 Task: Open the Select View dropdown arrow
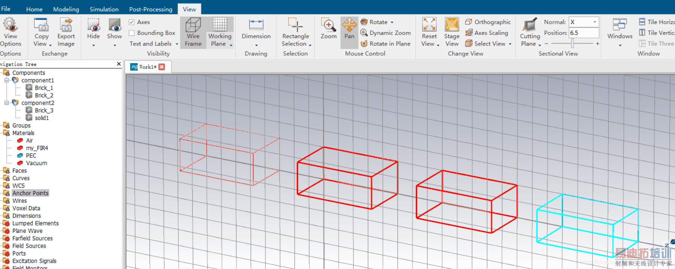click(x=510, y=44)
